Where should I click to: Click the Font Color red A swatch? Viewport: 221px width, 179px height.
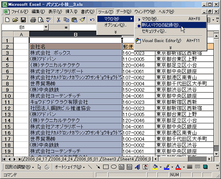point(178,167)
